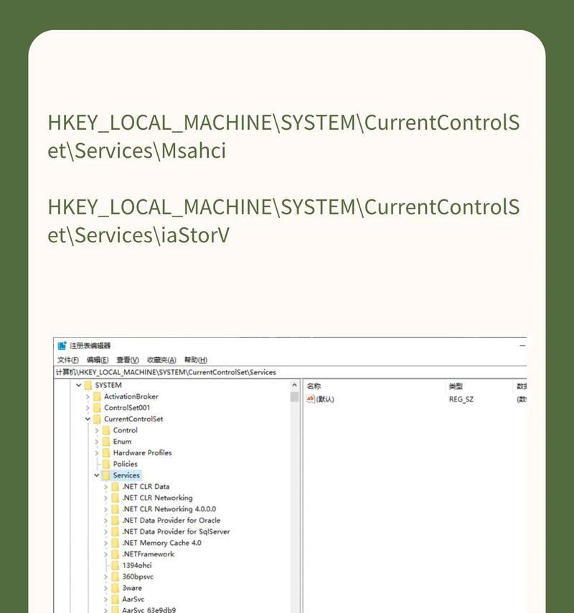This screenshot has height=613, width=574.
Task: Open the 文件(F) menu
Action: click(x=68, y=360)
